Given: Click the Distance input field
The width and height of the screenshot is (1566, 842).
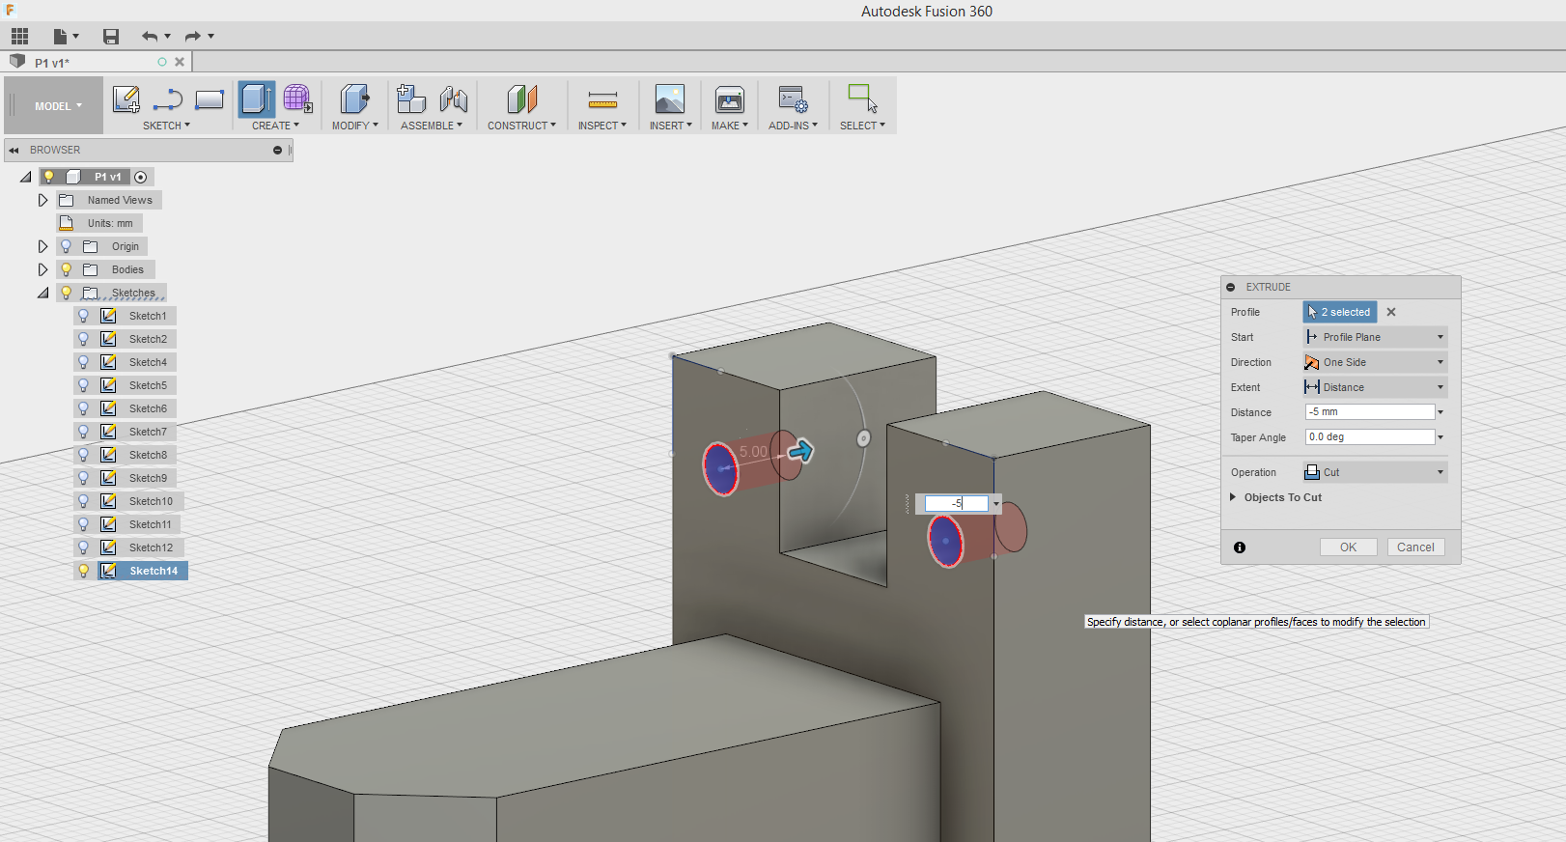Looking at the screenshot, I should [1370, 412].
